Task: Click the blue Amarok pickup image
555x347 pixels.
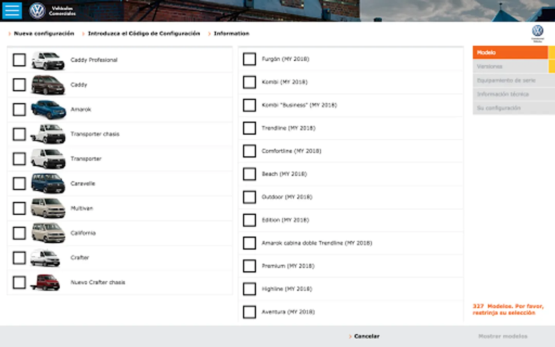Action: click(x=48, y=109)
